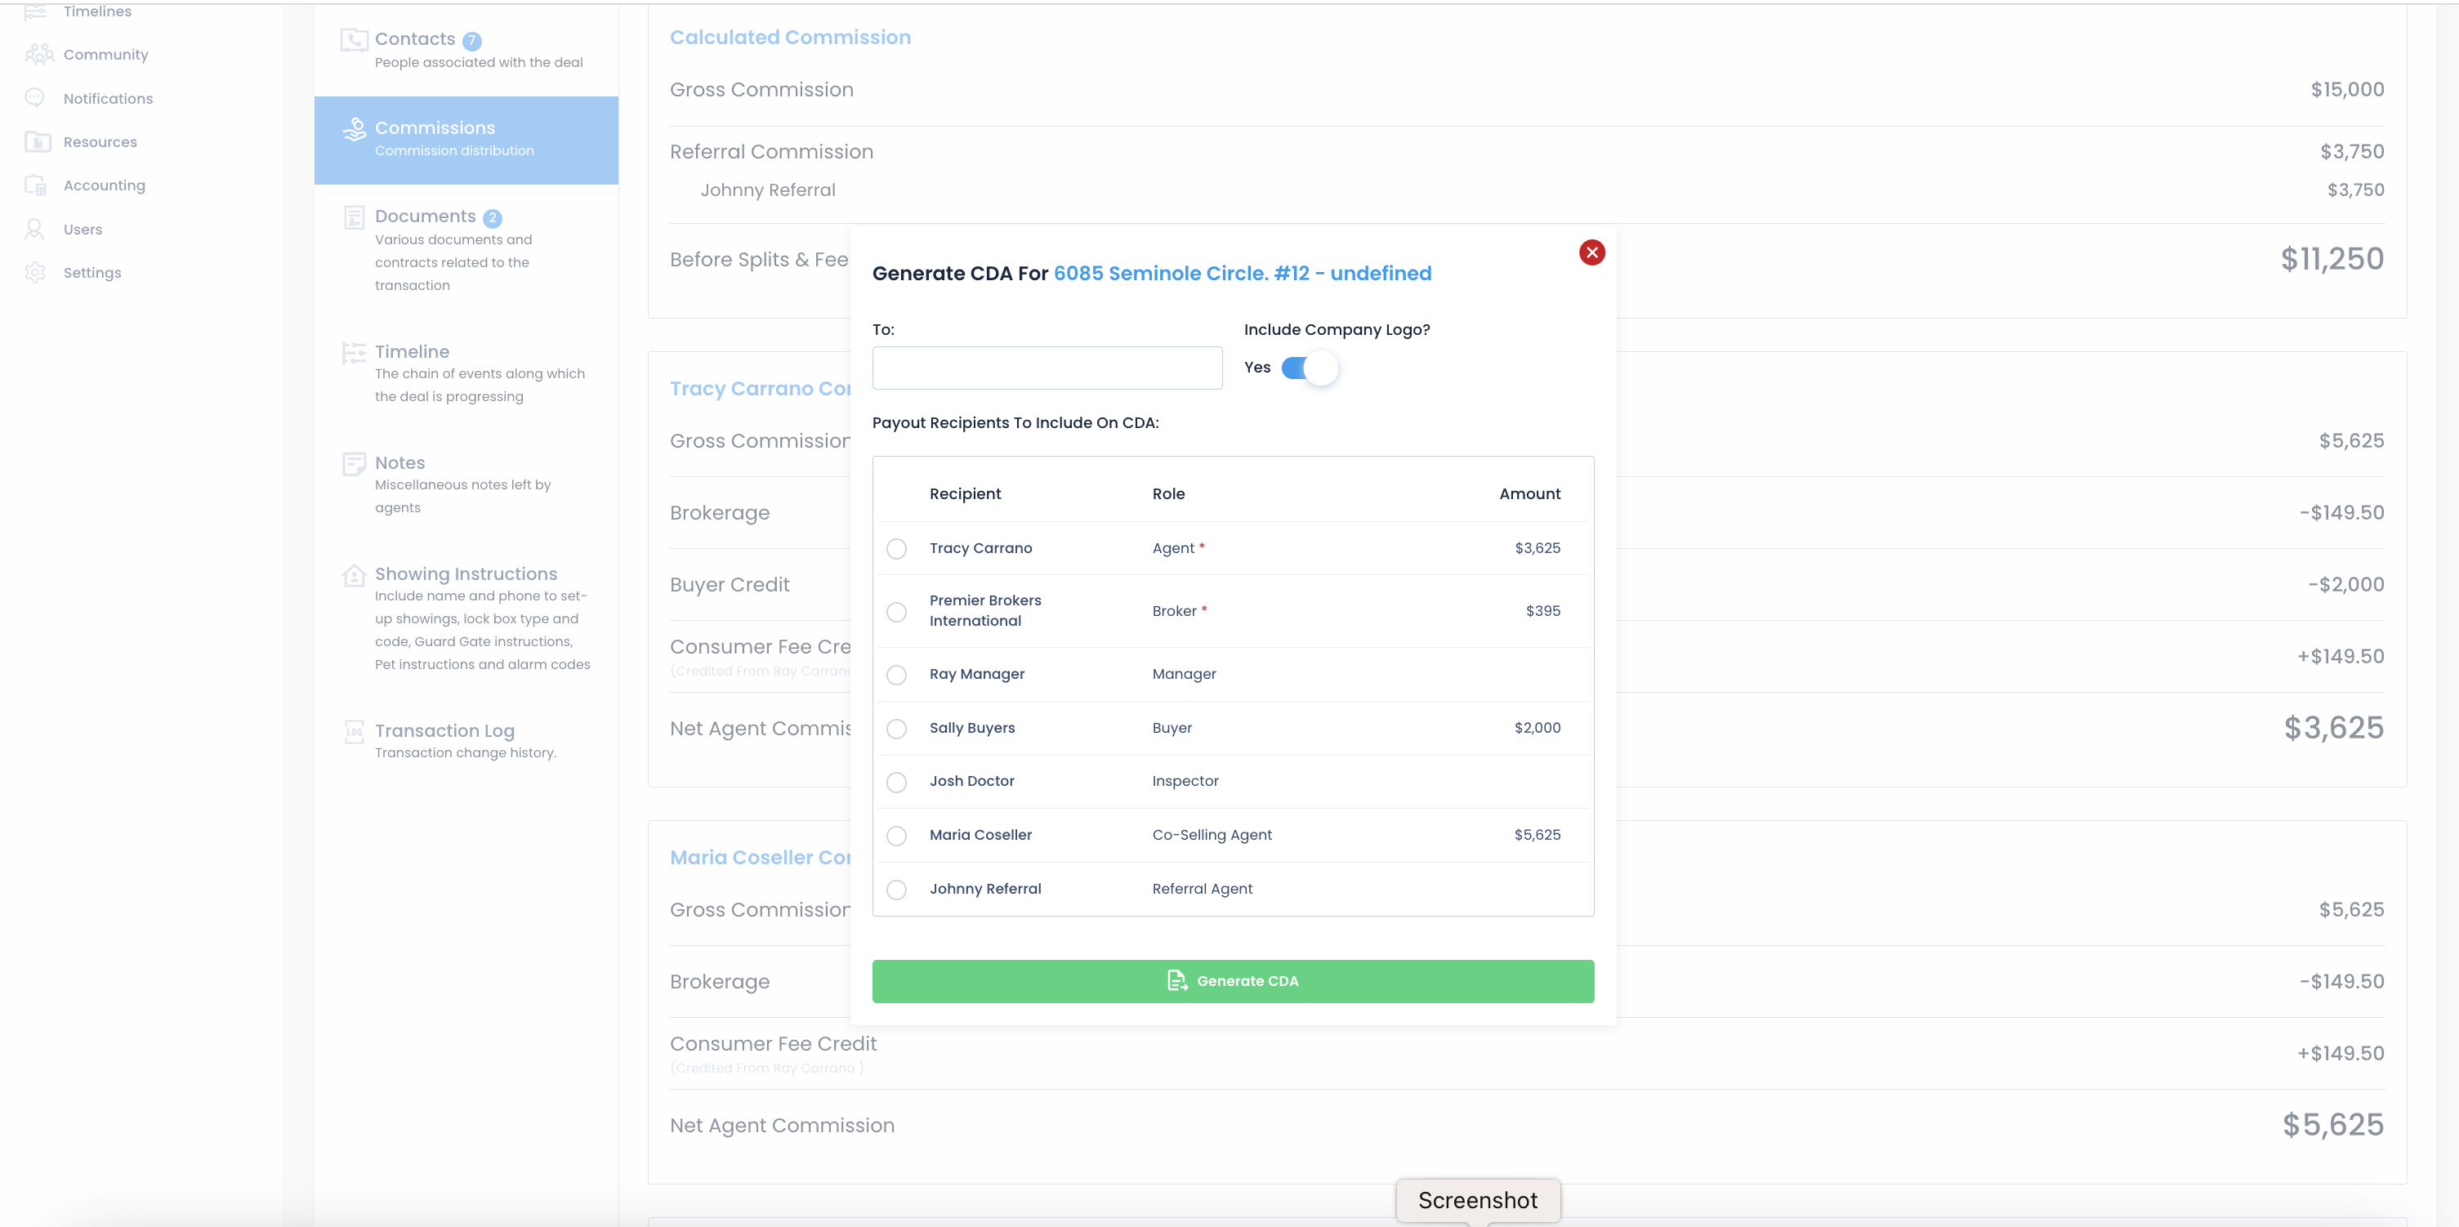The width and height of the screenshot is (2459, 1227).
Task: Close the Generate CDA dialog
Action: click(1591, 252)
